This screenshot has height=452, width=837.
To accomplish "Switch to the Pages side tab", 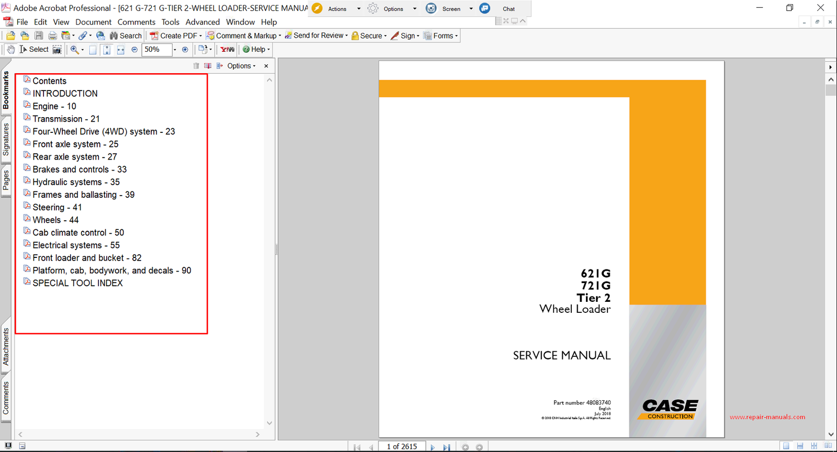I will (x=6, y=180).
